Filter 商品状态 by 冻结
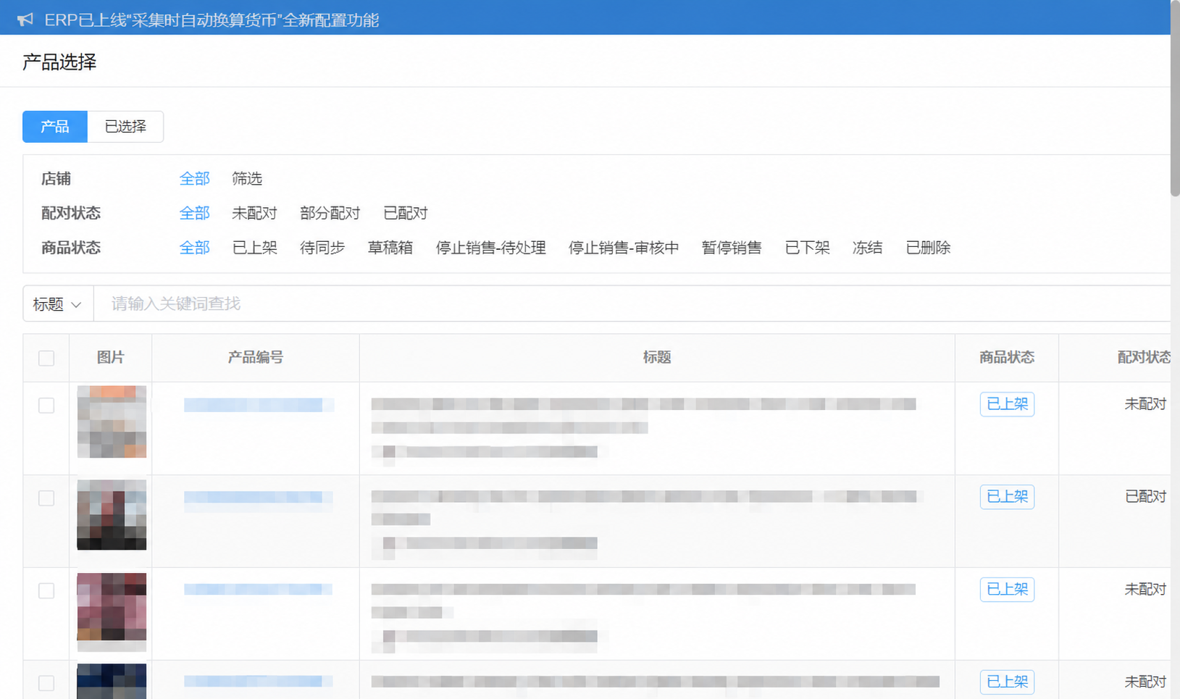The width and height of the screenshot is (1180, 699). coord(867,248)
